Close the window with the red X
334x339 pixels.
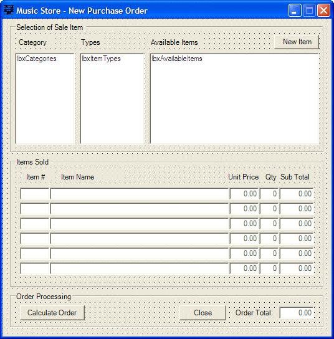coord(323,10)
